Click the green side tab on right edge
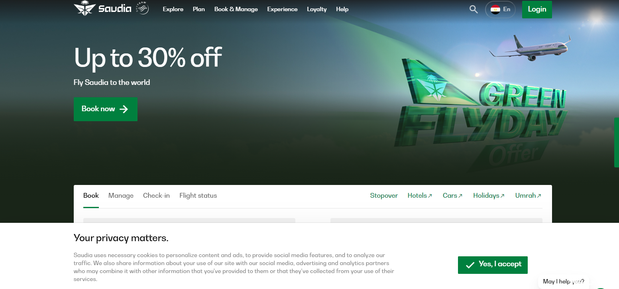This screenshot has width=619, height=289. coord(617,142)
